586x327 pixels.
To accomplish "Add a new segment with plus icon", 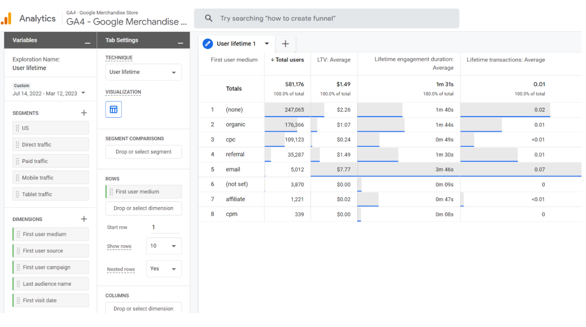I will (84, 113).
